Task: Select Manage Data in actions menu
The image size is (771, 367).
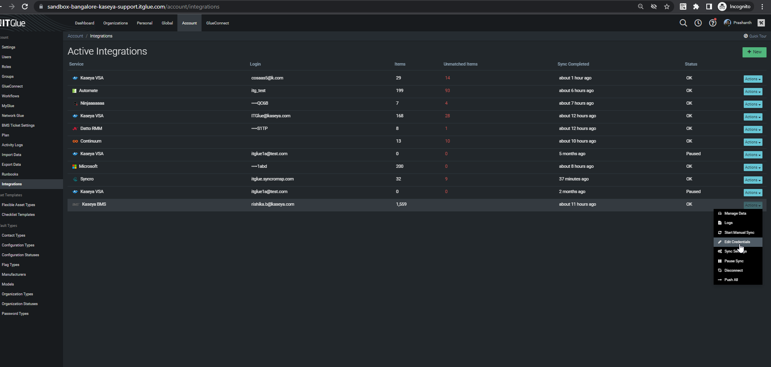Action: coord(738,213)
